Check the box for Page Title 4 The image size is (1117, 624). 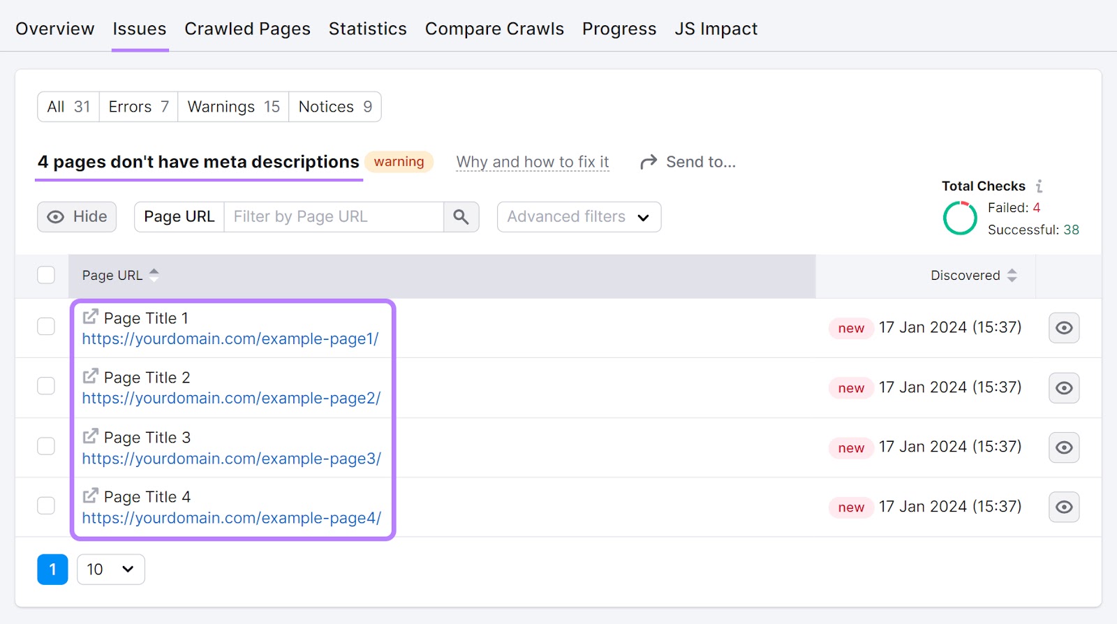(46, 505)
